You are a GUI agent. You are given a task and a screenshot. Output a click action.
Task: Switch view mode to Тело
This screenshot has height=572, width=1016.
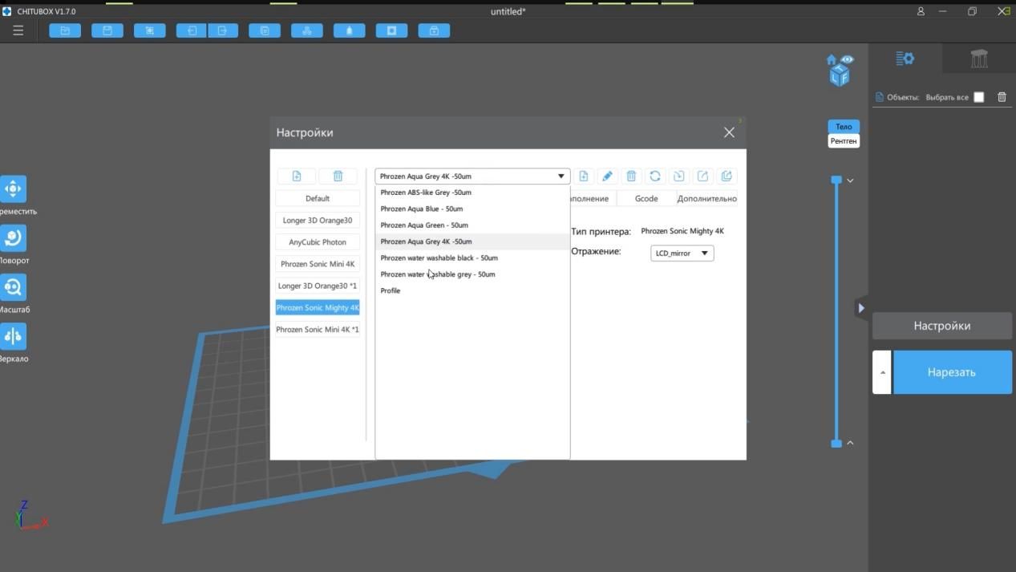point(844,127)
